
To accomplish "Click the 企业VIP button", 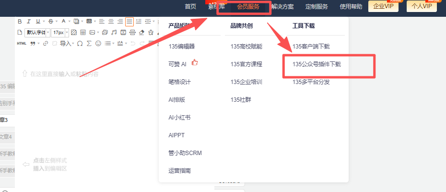I will click(384, 6).
